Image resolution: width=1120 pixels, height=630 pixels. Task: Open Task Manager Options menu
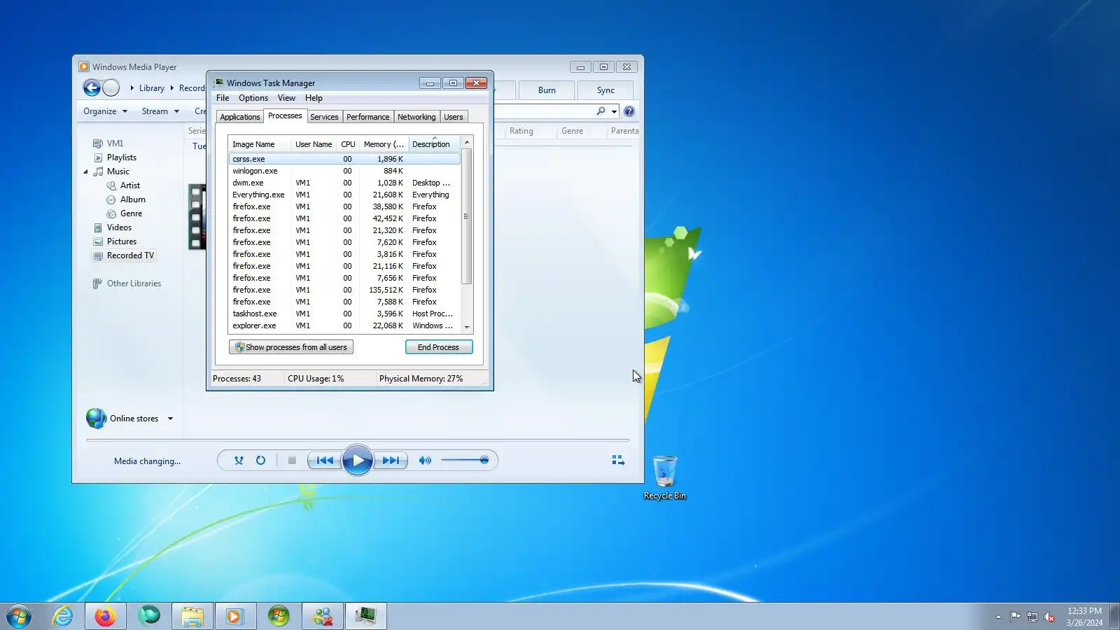[x=253, y=98]
